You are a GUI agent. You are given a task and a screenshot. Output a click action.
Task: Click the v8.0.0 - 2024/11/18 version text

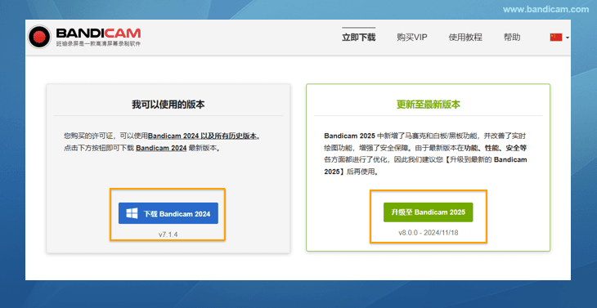429,233
